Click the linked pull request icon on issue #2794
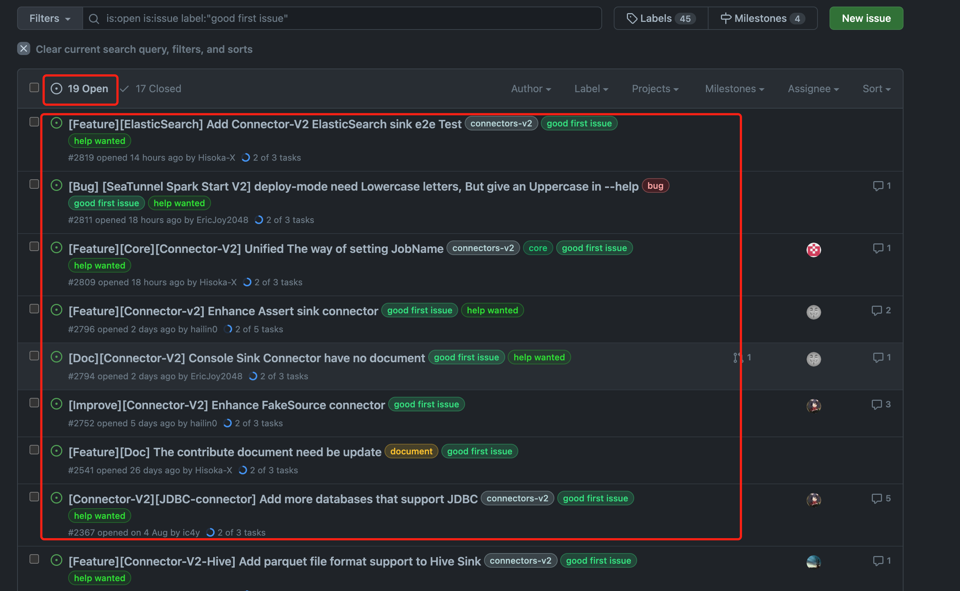Screen dimensions: 960x591 [738, 357]
